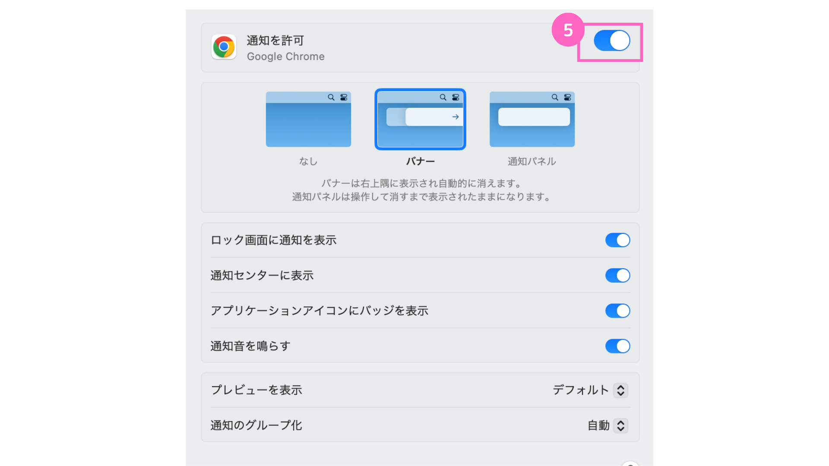The width and height of the screenshot is (829, 466).
Task: Click control center icon in なし thumbnail
Action: click(x=344, y=98)
